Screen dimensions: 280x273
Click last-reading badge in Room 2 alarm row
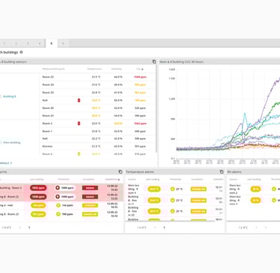coord(38,188)
